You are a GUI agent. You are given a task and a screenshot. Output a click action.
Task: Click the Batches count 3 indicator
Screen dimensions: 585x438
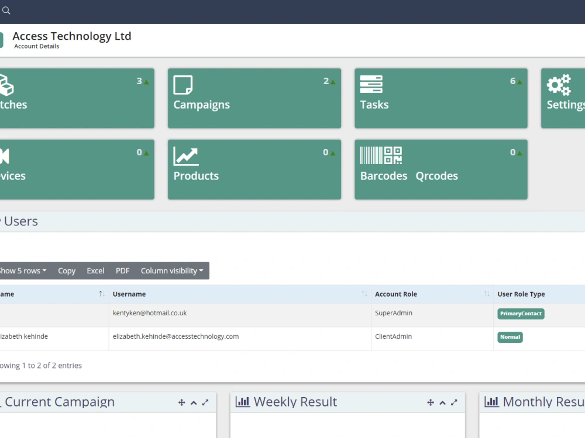coord(143,81)
